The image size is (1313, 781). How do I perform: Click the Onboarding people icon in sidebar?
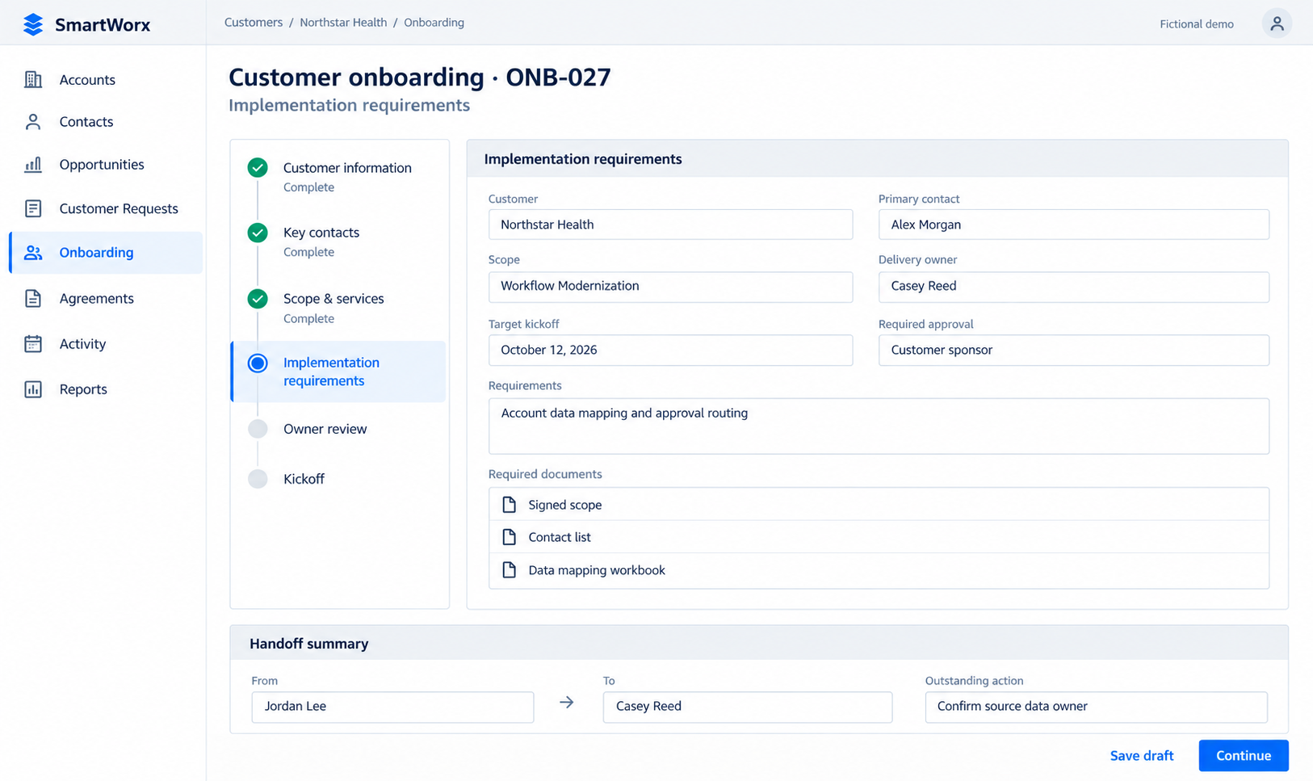(33, 253)
